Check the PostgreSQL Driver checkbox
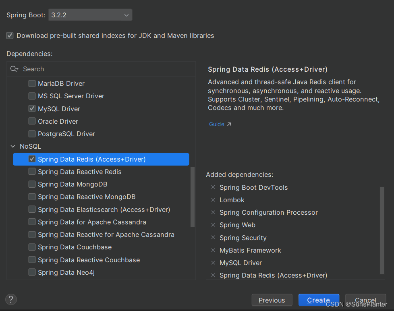 click(x=32, y=134)
